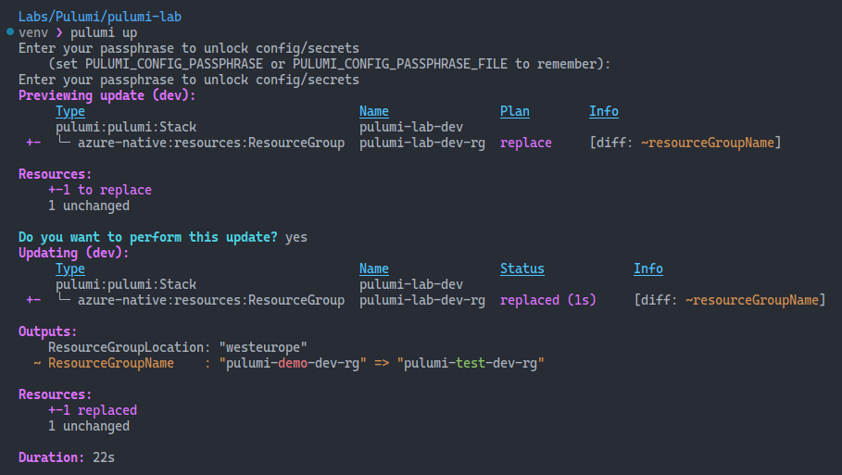842x475 pixels.
Task: Click the 'Plan' column header
Action: click(x=514, y=111)
